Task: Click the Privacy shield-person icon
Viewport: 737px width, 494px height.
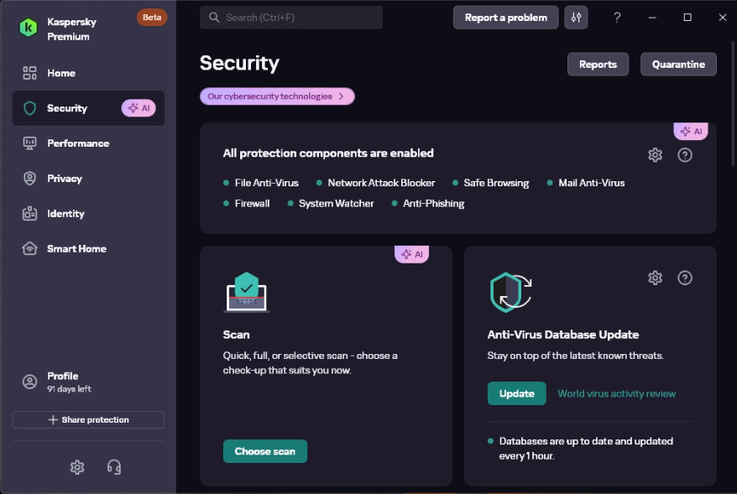Action: pos(29,179)
